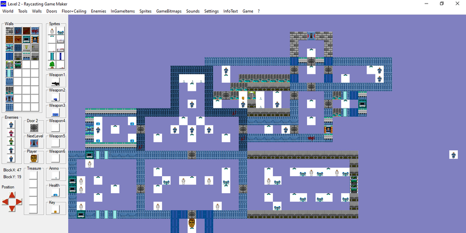
Task: Move map position left with red arrow
Action: 5,202
